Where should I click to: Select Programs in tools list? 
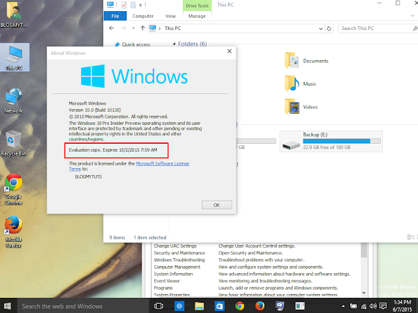(163, 288)
